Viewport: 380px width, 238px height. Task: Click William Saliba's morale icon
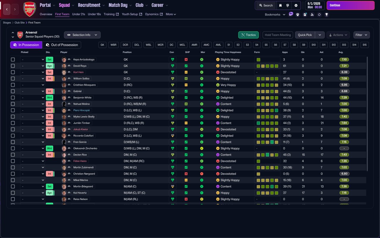click(x=202, y=79)
